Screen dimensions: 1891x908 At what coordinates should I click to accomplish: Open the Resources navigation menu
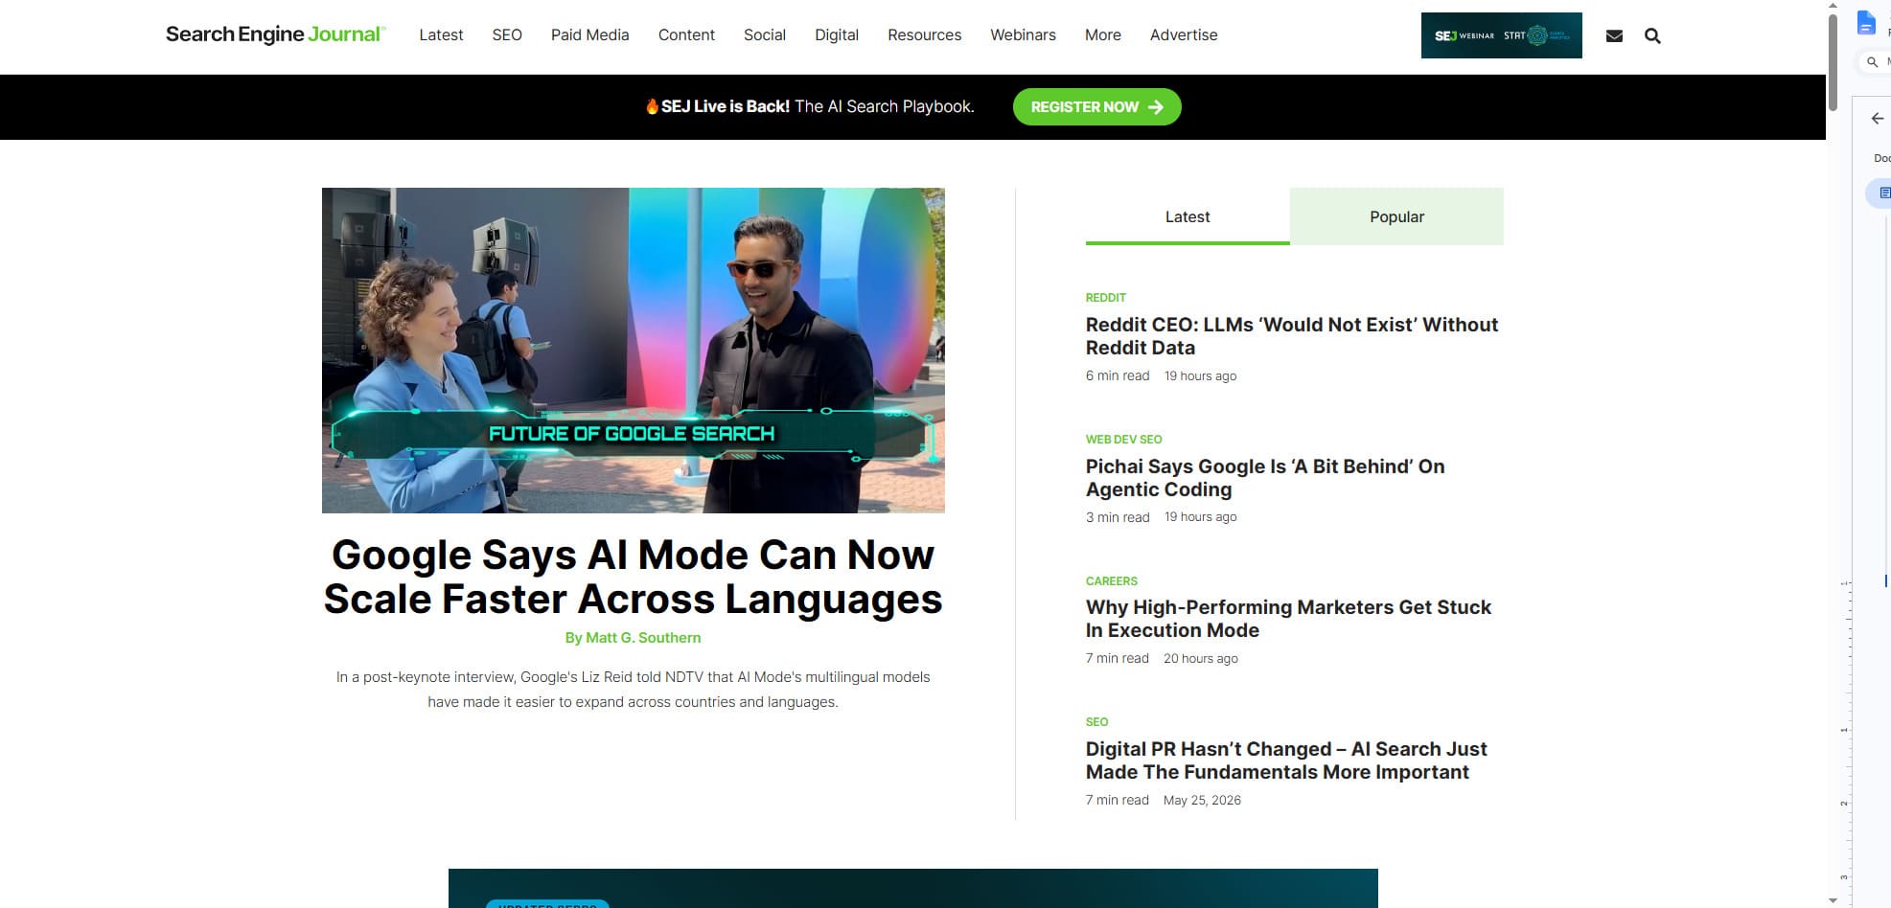(924, 35)
